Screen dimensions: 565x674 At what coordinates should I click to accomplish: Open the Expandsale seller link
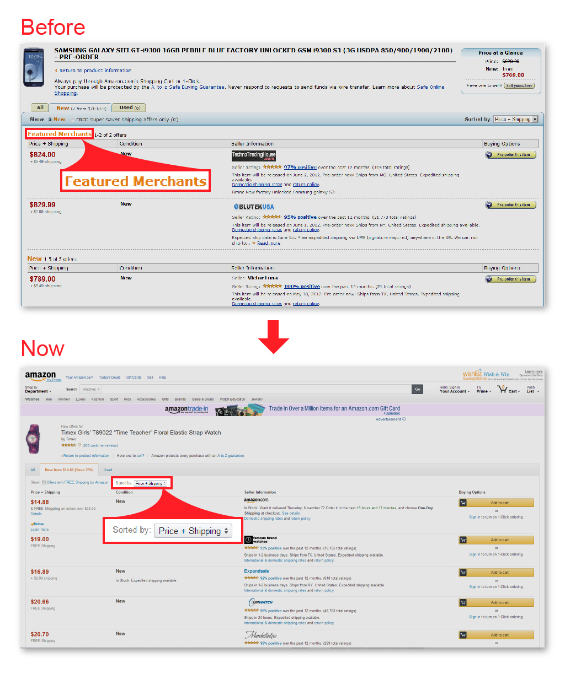pos(257,571)
